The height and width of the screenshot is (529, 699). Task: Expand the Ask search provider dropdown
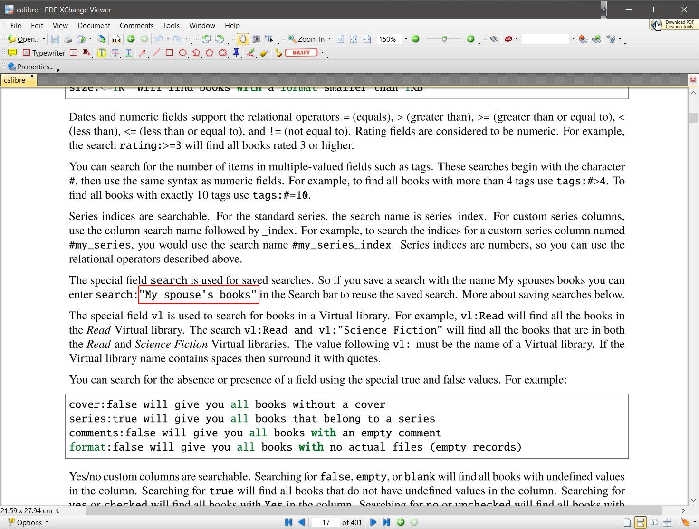point(517,39)
